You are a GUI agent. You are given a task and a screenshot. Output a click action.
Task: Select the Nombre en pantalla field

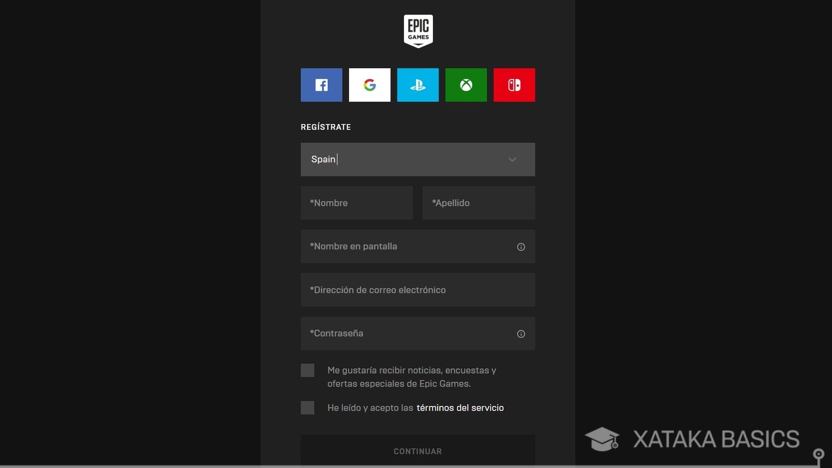(x=418, y=246)
